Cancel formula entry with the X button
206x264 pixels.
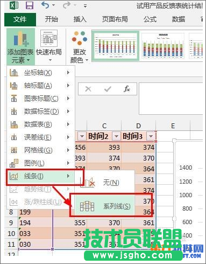88,89
